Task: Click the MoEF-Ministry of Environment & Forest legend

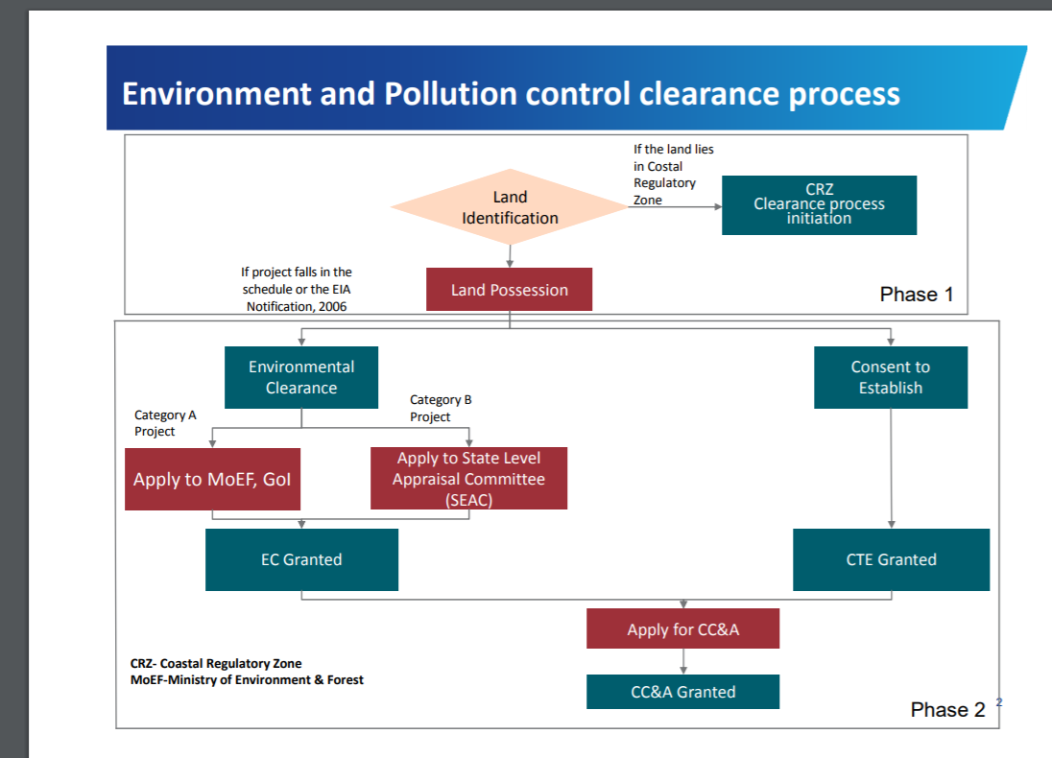Action: tap(247, 680)
